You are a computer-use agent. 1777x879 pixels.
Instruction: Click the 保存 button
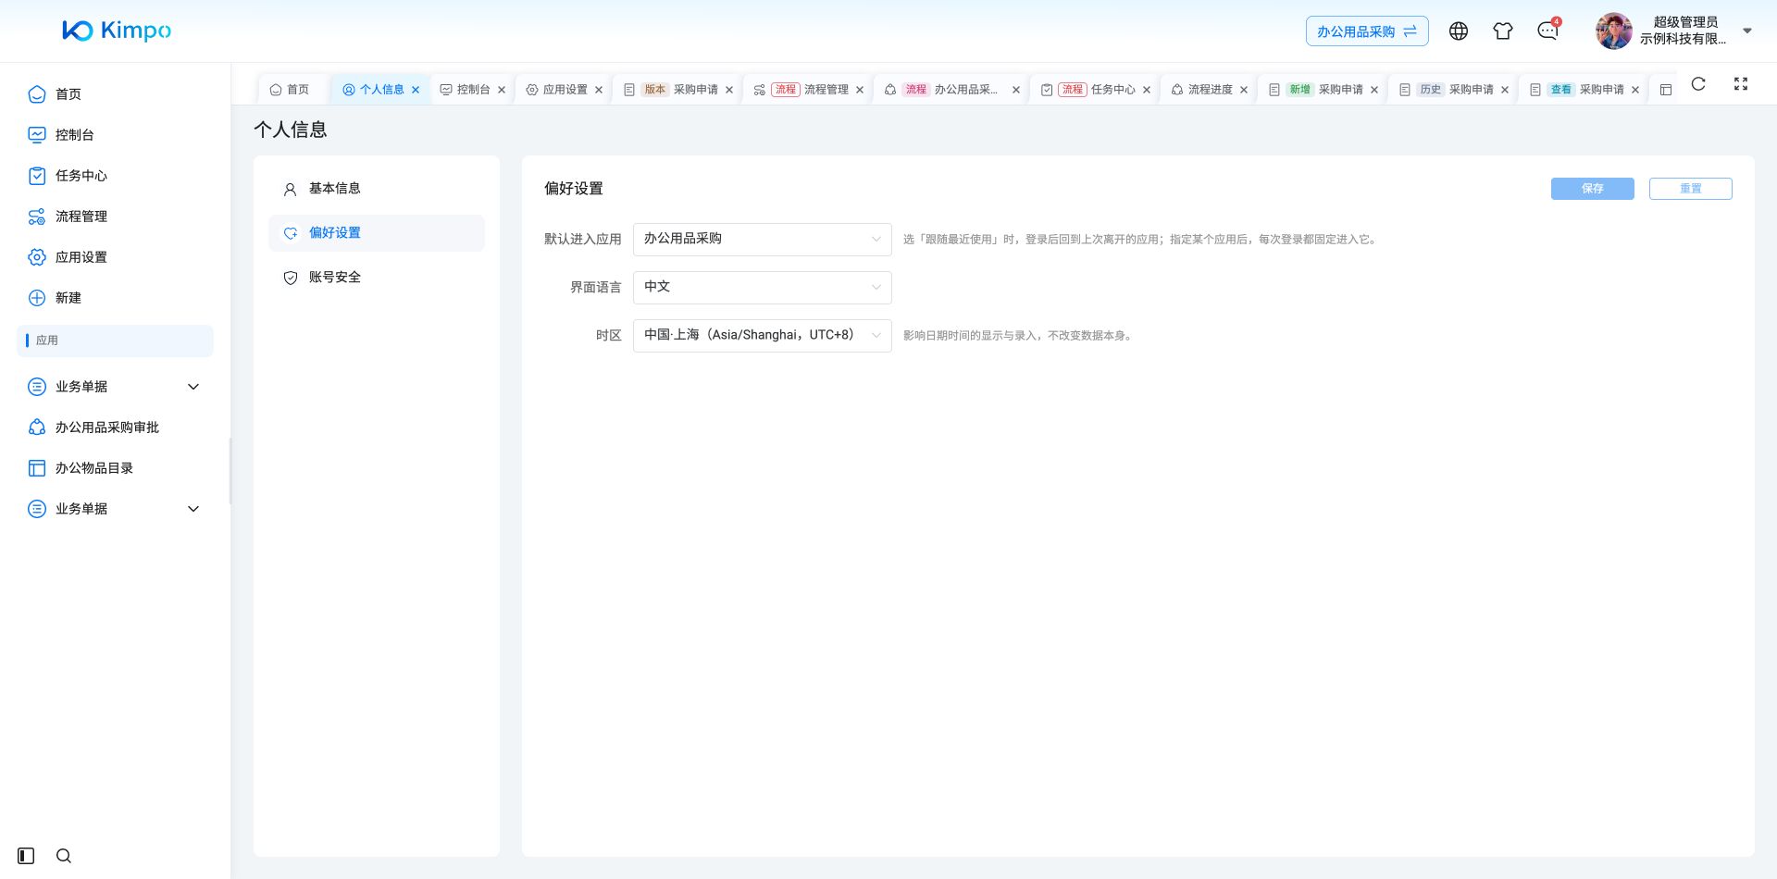coord(1593,189)
